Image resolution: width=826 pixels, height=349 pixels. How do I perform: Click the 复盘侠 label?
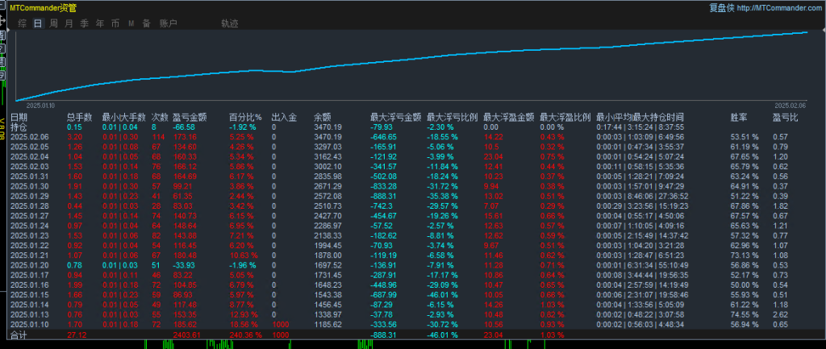(x=721, y=8)
